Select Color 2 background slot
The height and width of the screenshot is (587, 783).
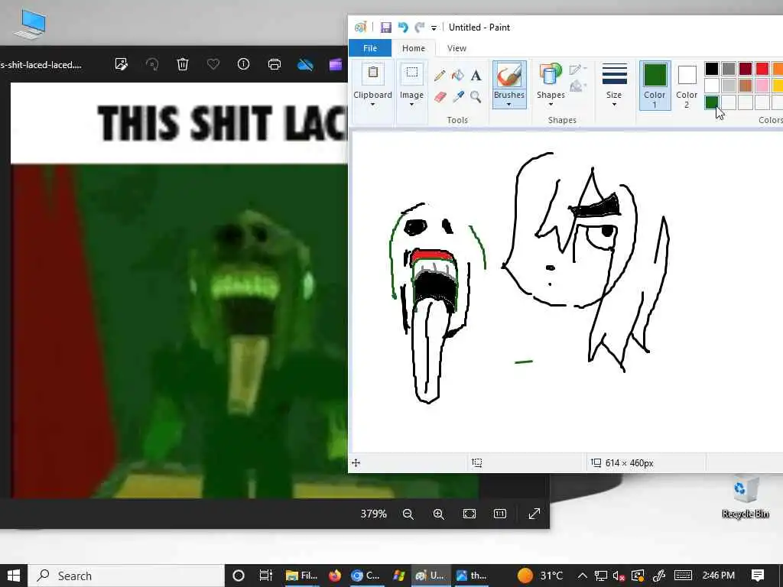click(687, 86)
